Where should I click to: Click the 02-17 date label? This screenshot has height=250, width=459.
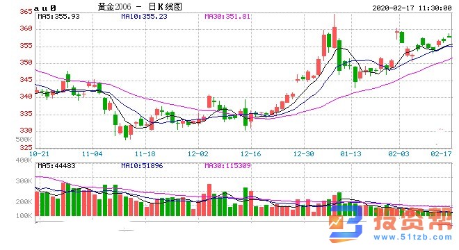point(441,153)
